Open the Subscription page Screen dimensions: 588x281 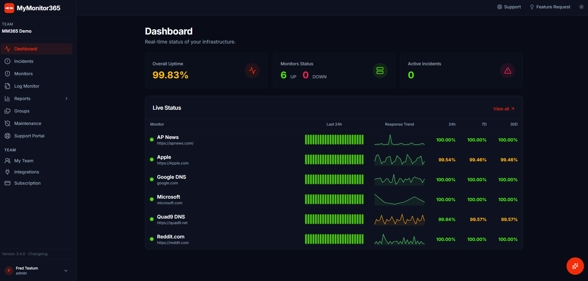pos(36,183)
